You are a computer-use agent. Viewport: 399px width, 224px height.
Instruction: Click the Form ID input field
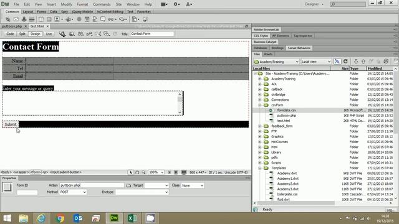27,192
